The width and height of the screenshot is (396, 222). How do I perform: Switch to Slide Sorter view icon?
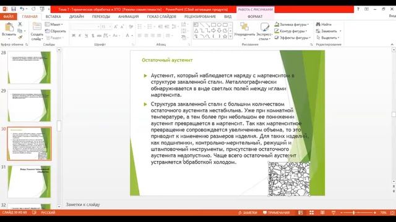[312, 213]
